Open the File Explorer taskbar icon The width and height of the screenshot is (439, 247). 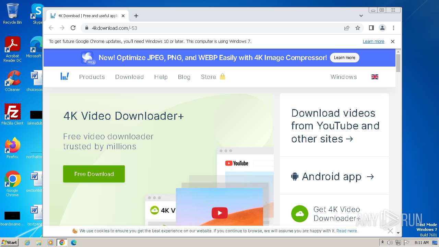39,243
